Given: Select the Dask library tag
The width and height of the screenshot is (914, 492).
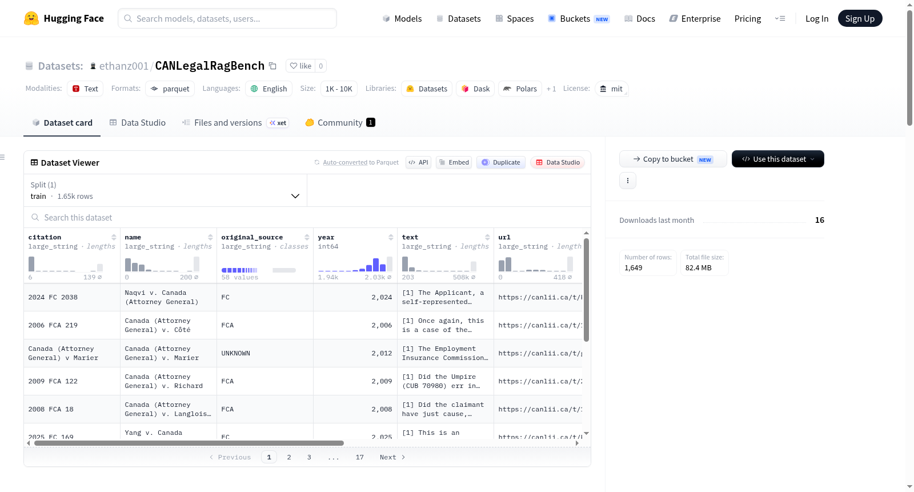Looking at the screenshot, I should coord(475,89).
